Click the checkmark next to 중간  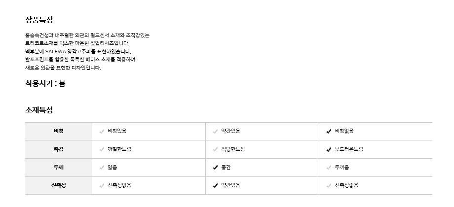(x=215, y=168)
